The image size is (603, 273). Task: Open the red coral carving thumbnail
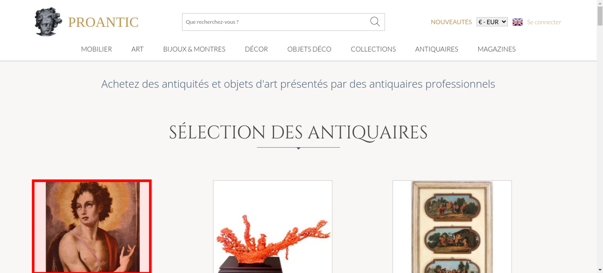click(x=273, y=227)
